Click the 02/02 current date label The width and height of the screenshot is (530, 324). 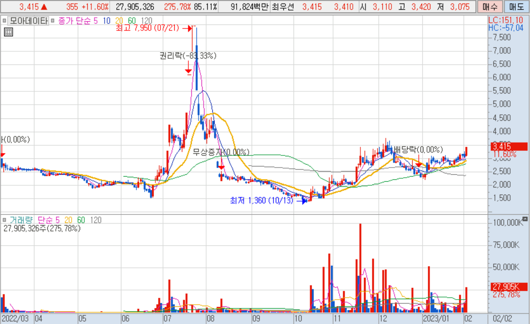[502, 318]
